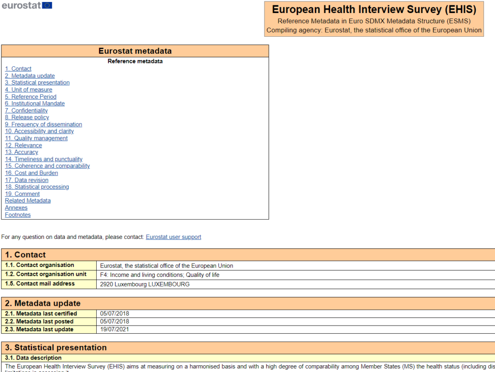The width and height of the screenshot is (495, 372).
Task: Select '3.1. Data description' label
Action: click(33, 358)
